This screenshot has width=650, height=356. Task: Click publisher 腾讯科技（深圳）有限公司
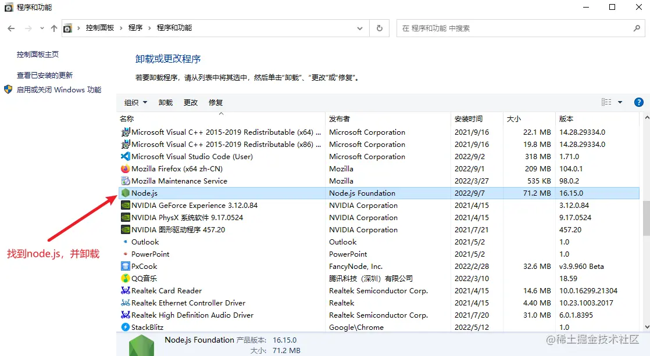[x=371, y=278]
